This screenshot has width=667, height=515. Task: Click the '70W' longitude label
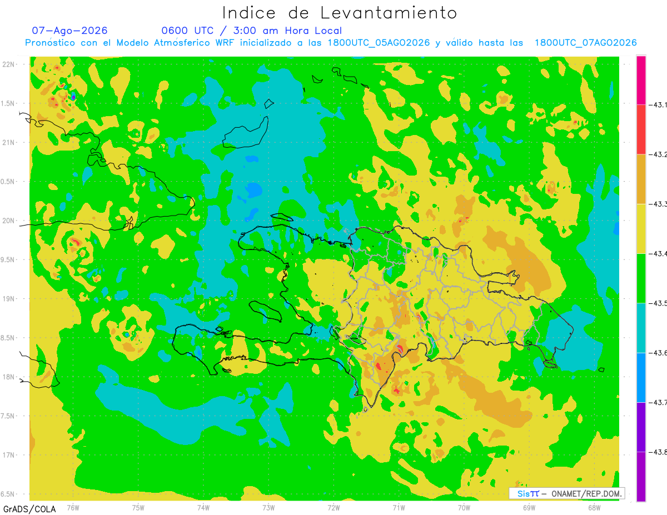(464, 507)
